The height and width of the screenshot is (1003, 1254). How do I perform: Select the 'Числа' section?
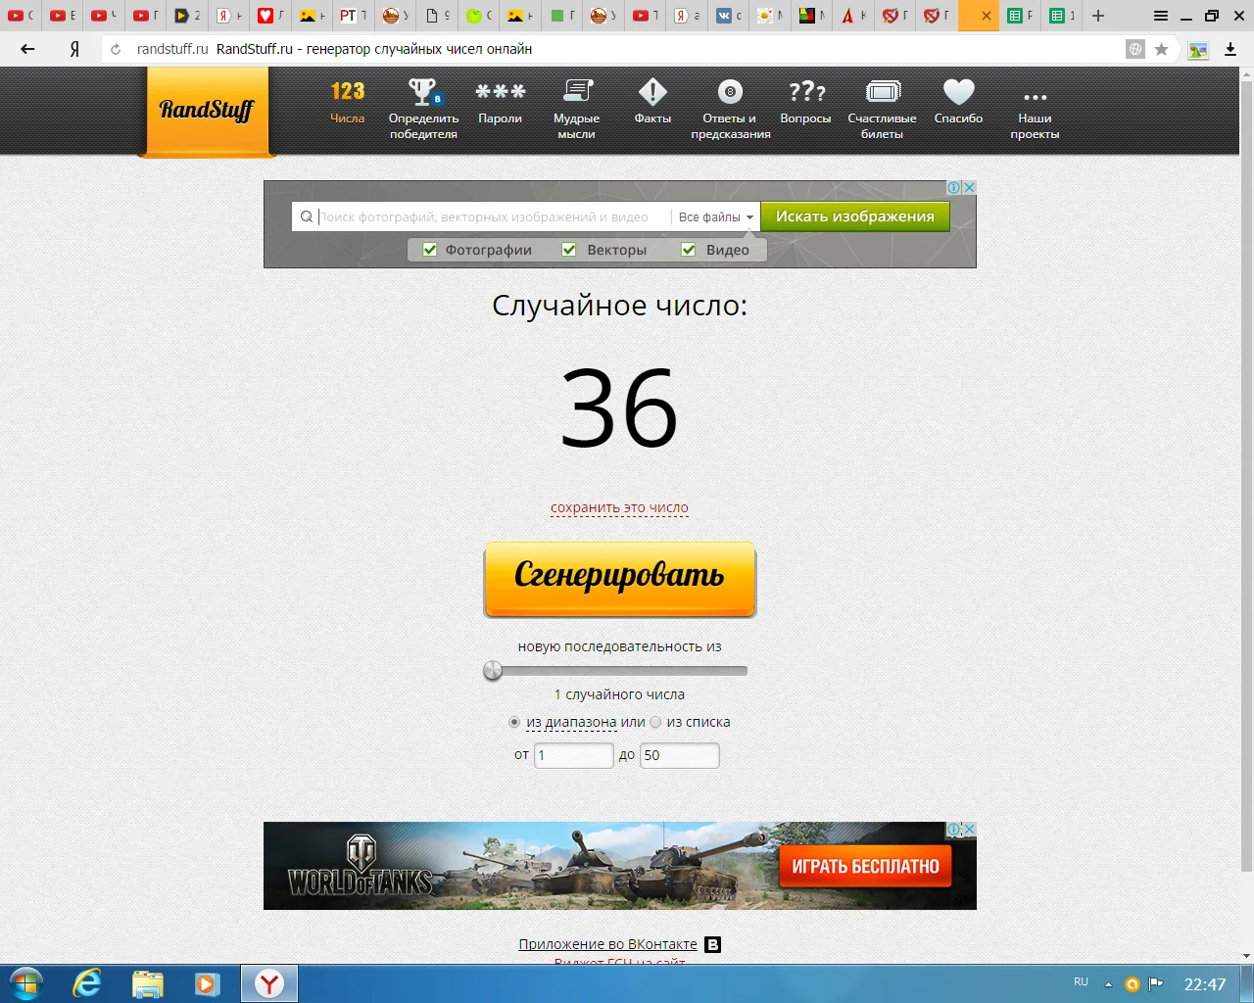348,103
